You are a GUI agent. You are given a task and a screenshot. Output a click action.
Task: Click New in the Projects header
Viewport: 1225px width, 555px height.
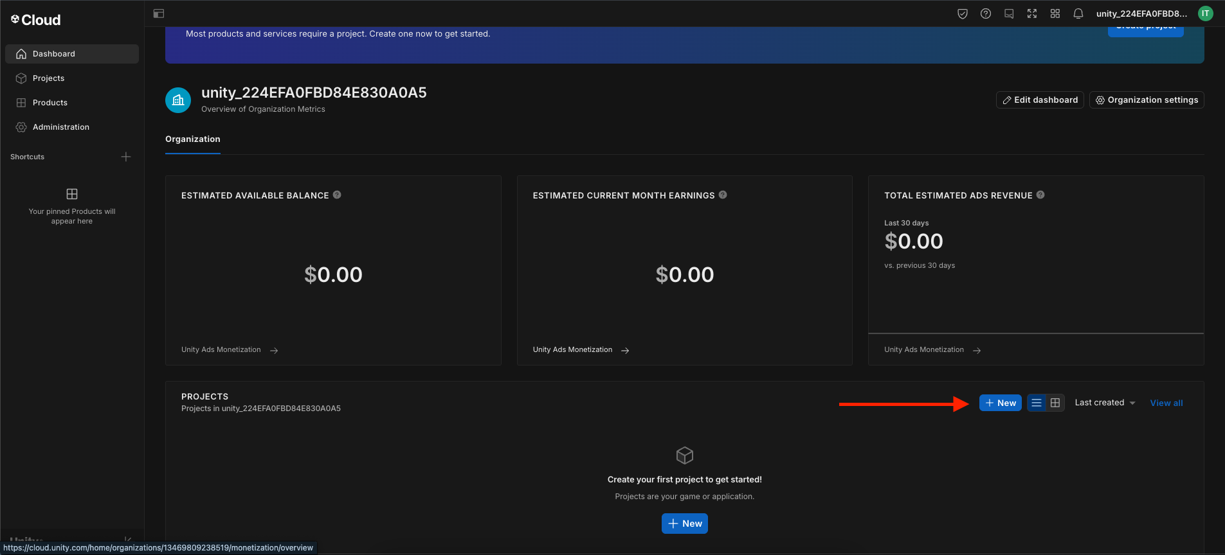[x=1001, y=403]
